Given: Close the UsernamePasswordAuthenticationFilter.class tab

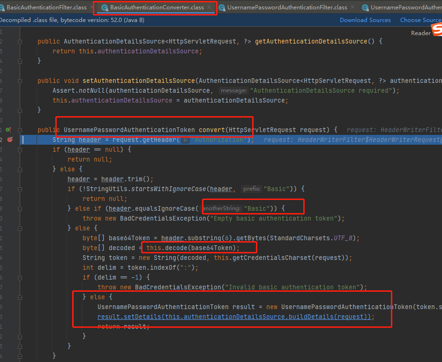Looking at the screenshot, I should [x=352, y=7].
